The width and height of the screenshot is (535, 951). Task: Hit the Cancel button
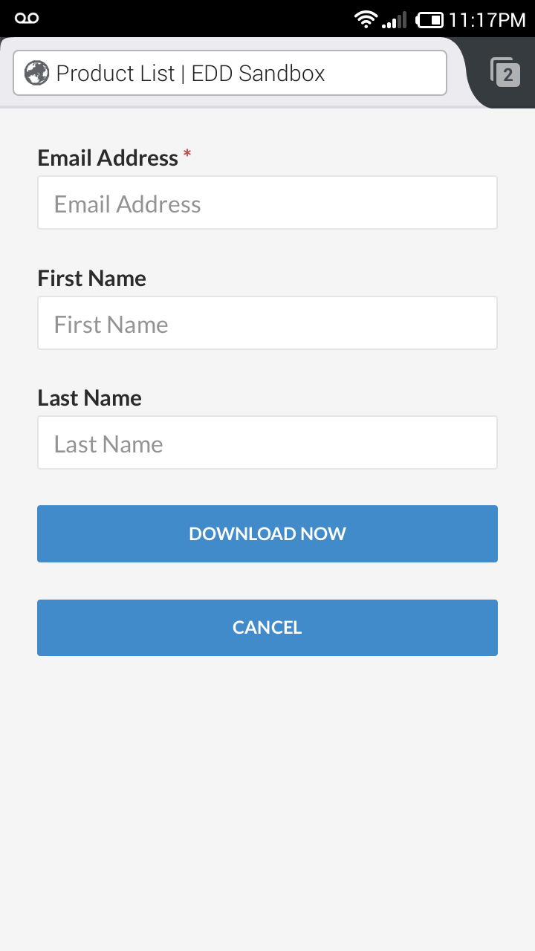(x=267, y=628)
